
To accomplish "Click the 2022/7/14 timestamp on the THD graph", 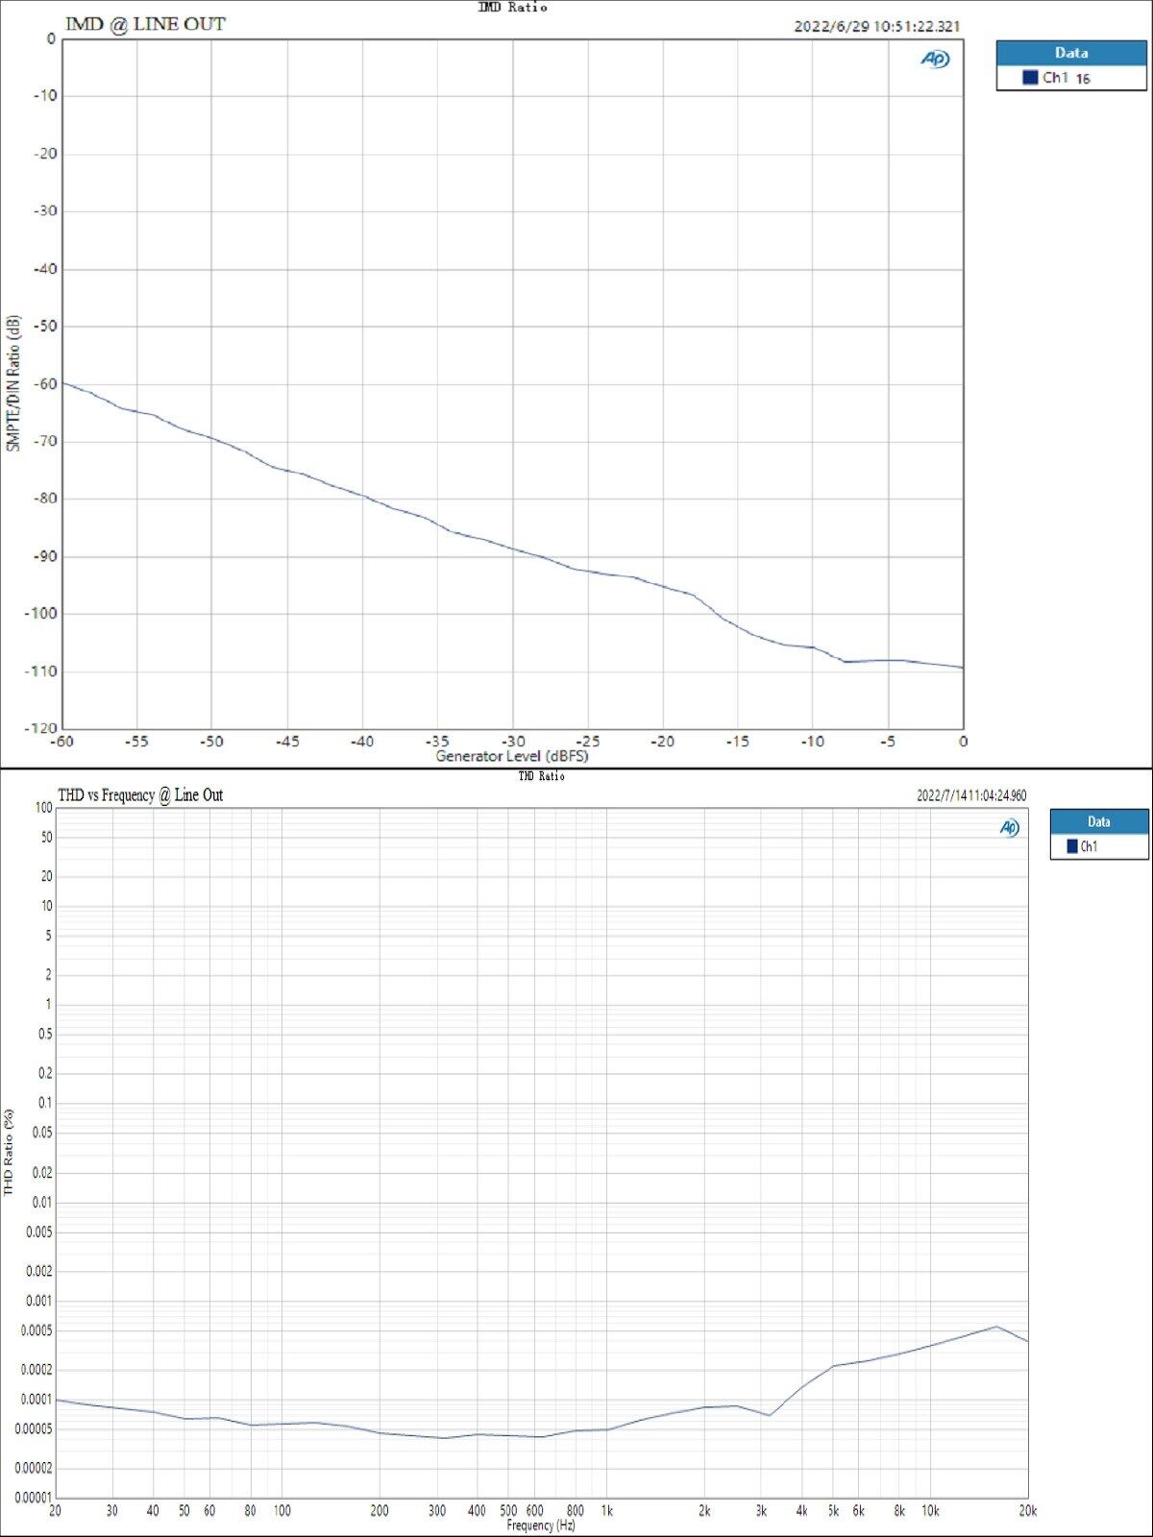I will (970, 795).
